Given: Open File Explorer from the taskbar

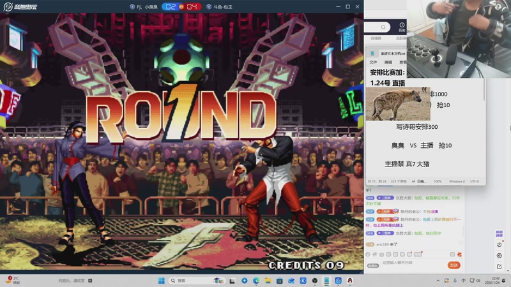Looking at the screenshot, I should tap(268, 281).
